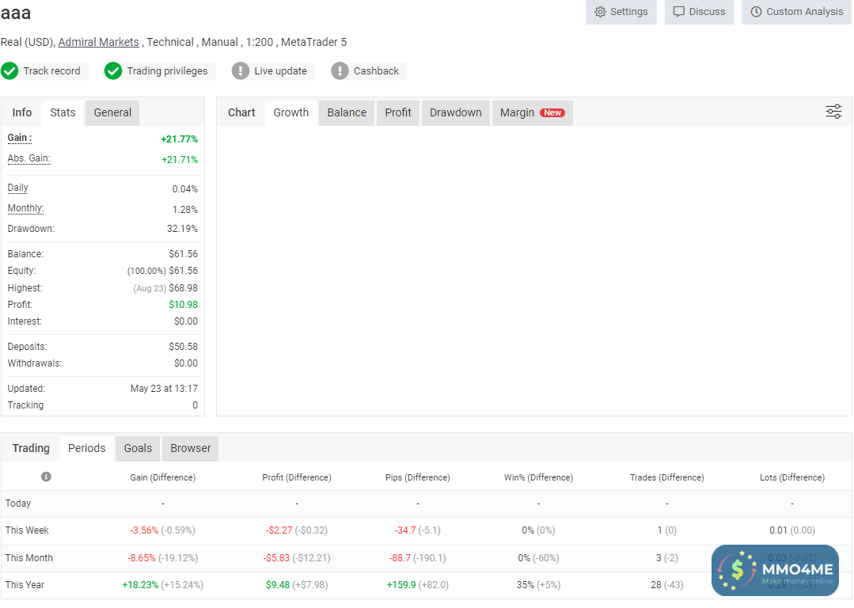Click the Settings gear icon
Image resolution: width=854 pixels, height=608 pixels.
click(600, 12)
